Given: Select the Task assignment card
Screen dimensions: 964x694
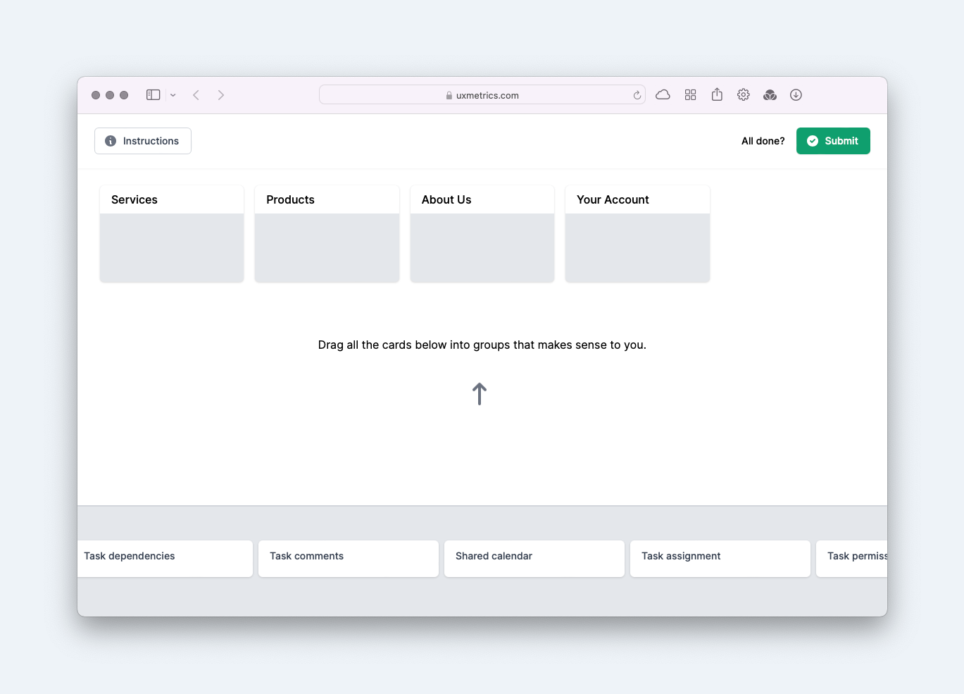Looking at the screenshot, I should (720, 559).
